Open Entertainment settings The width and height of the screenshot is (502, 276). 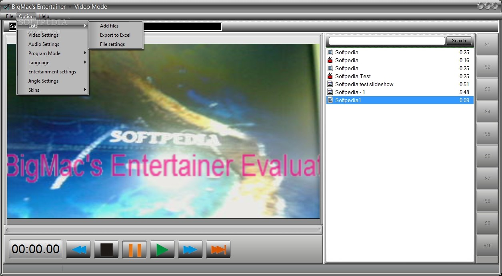[x=52, y=72]
